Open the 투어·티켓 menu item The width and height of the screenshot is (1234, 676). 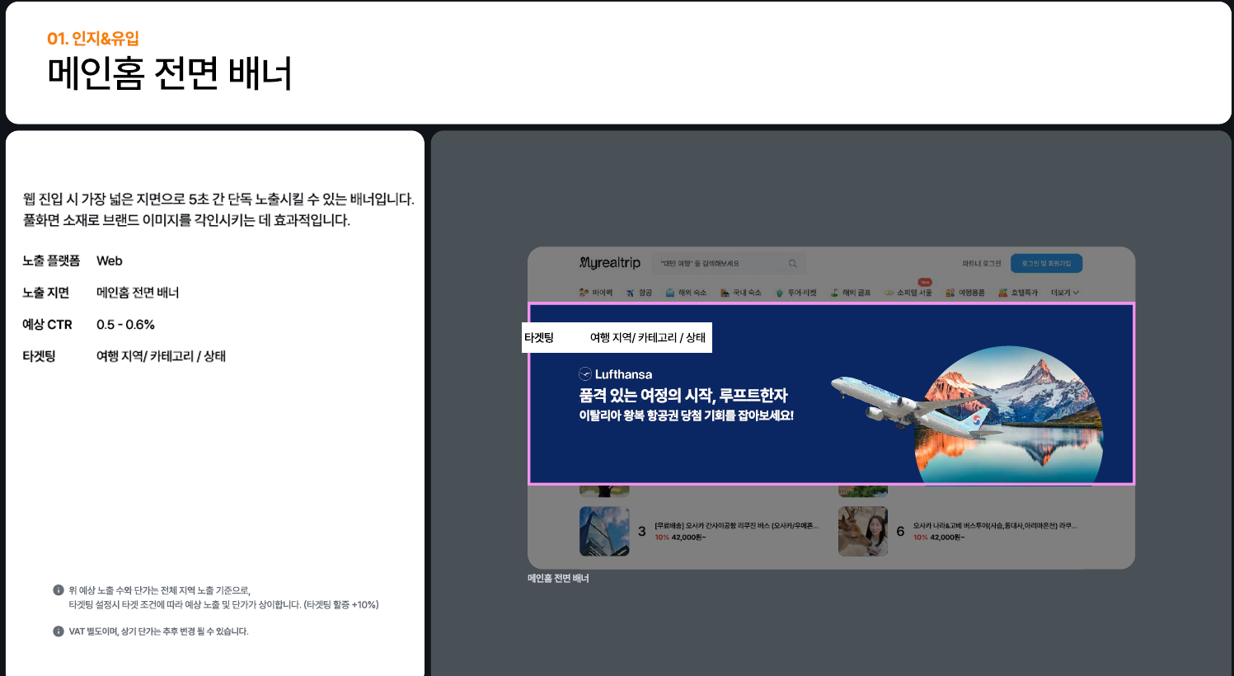click(795, 293)
